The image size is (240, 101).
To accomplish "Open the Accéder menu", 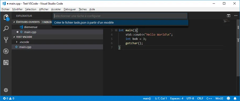I will point(56,9).
